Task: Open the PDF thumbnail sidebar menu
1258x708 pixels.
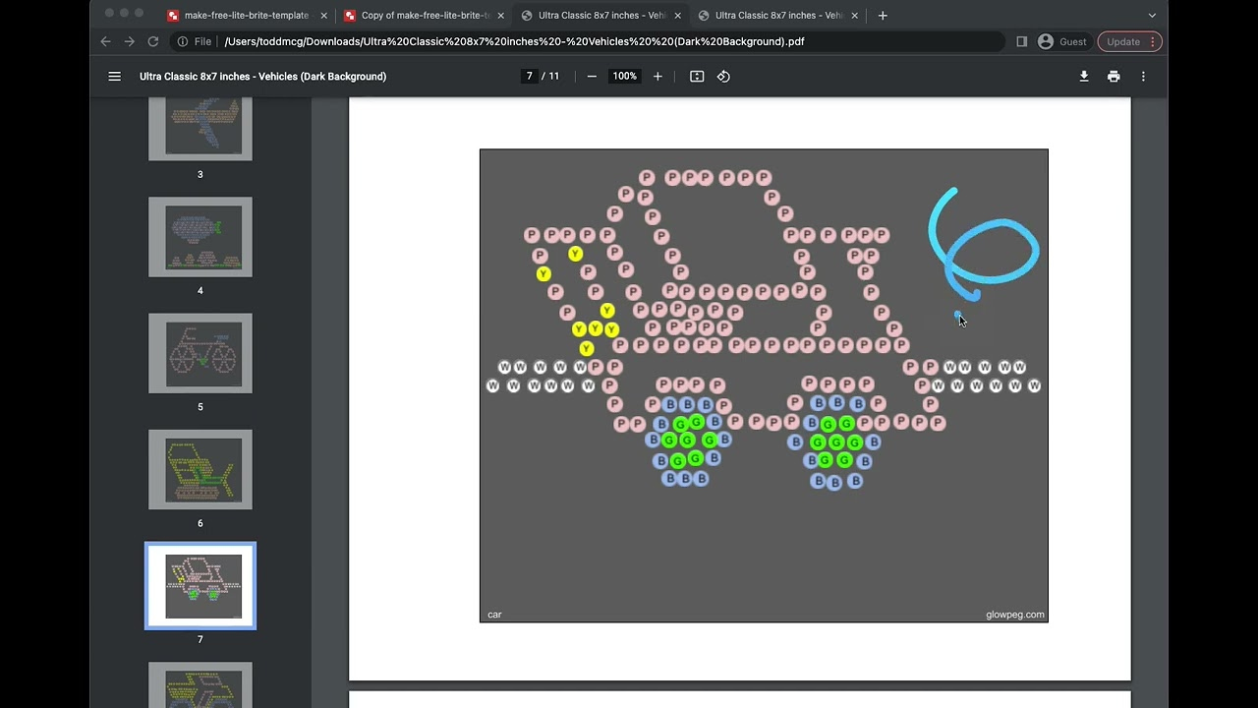Action: (114, 76)
